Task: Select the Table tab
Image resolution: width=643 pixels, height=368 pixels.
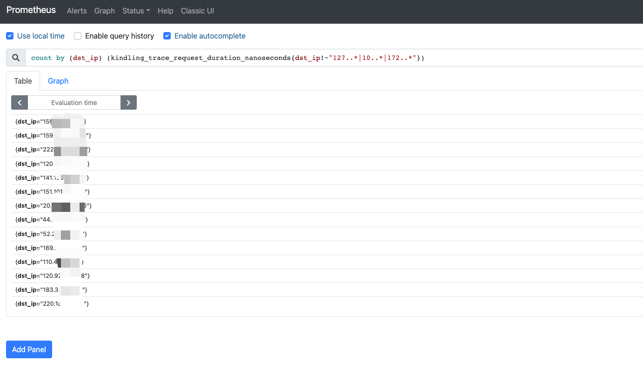Action: pos(23,81)
